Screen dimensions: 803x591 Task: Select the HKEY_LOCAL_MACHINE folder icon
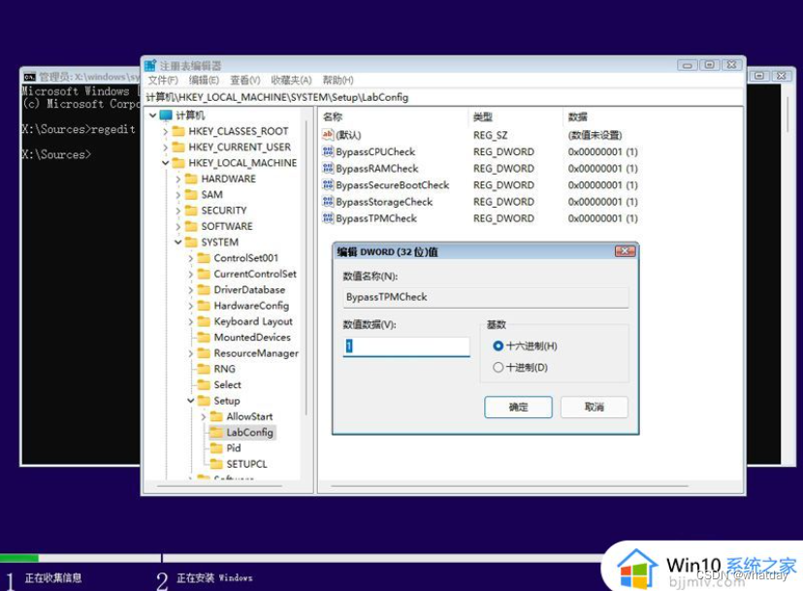(x=178, y=163)
